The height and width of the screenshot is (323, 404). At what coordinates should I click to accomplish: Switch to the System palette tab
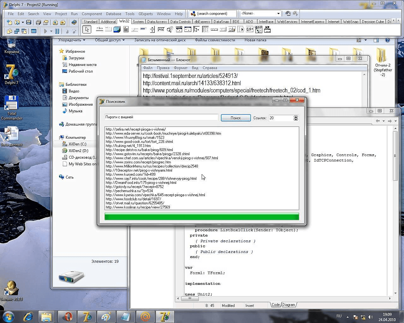pyautogui.click(x=138, y=22)
